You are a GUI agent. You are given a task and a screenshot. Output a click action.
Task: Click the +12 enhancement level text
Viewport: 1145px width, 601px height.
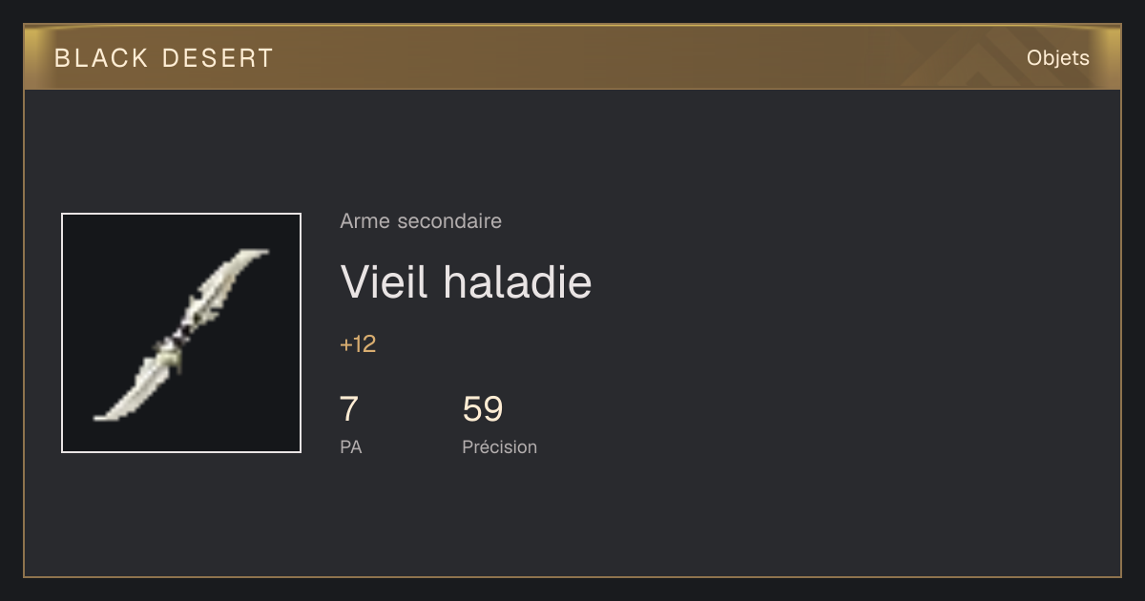click(358, 344)
